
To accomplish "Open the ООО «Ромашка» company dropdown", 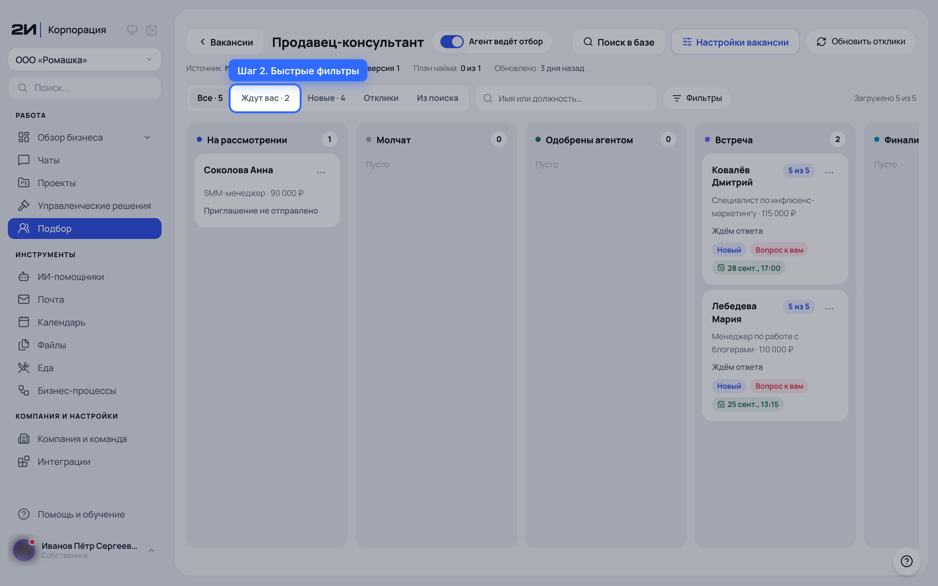I will (84, 60).
